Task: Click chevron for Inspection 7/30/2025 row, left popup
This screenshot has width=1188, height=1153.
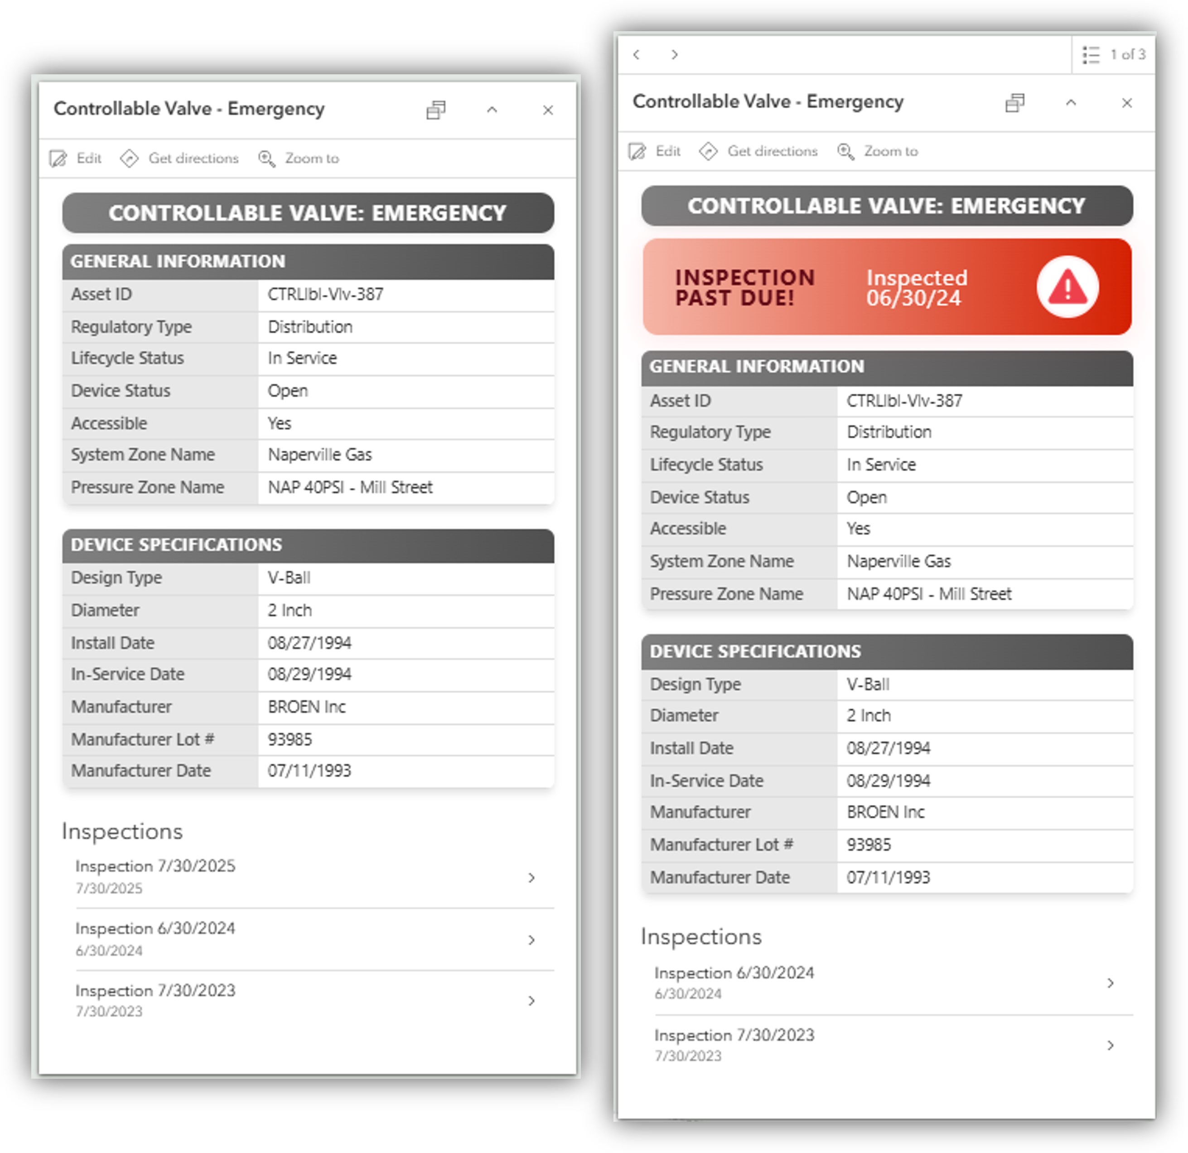Action: pyautogui.click(x=531, y=878)
